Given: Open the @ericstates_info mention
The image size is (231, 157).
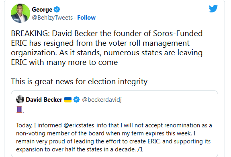Looking at the screenshot, I should point(85,125).
